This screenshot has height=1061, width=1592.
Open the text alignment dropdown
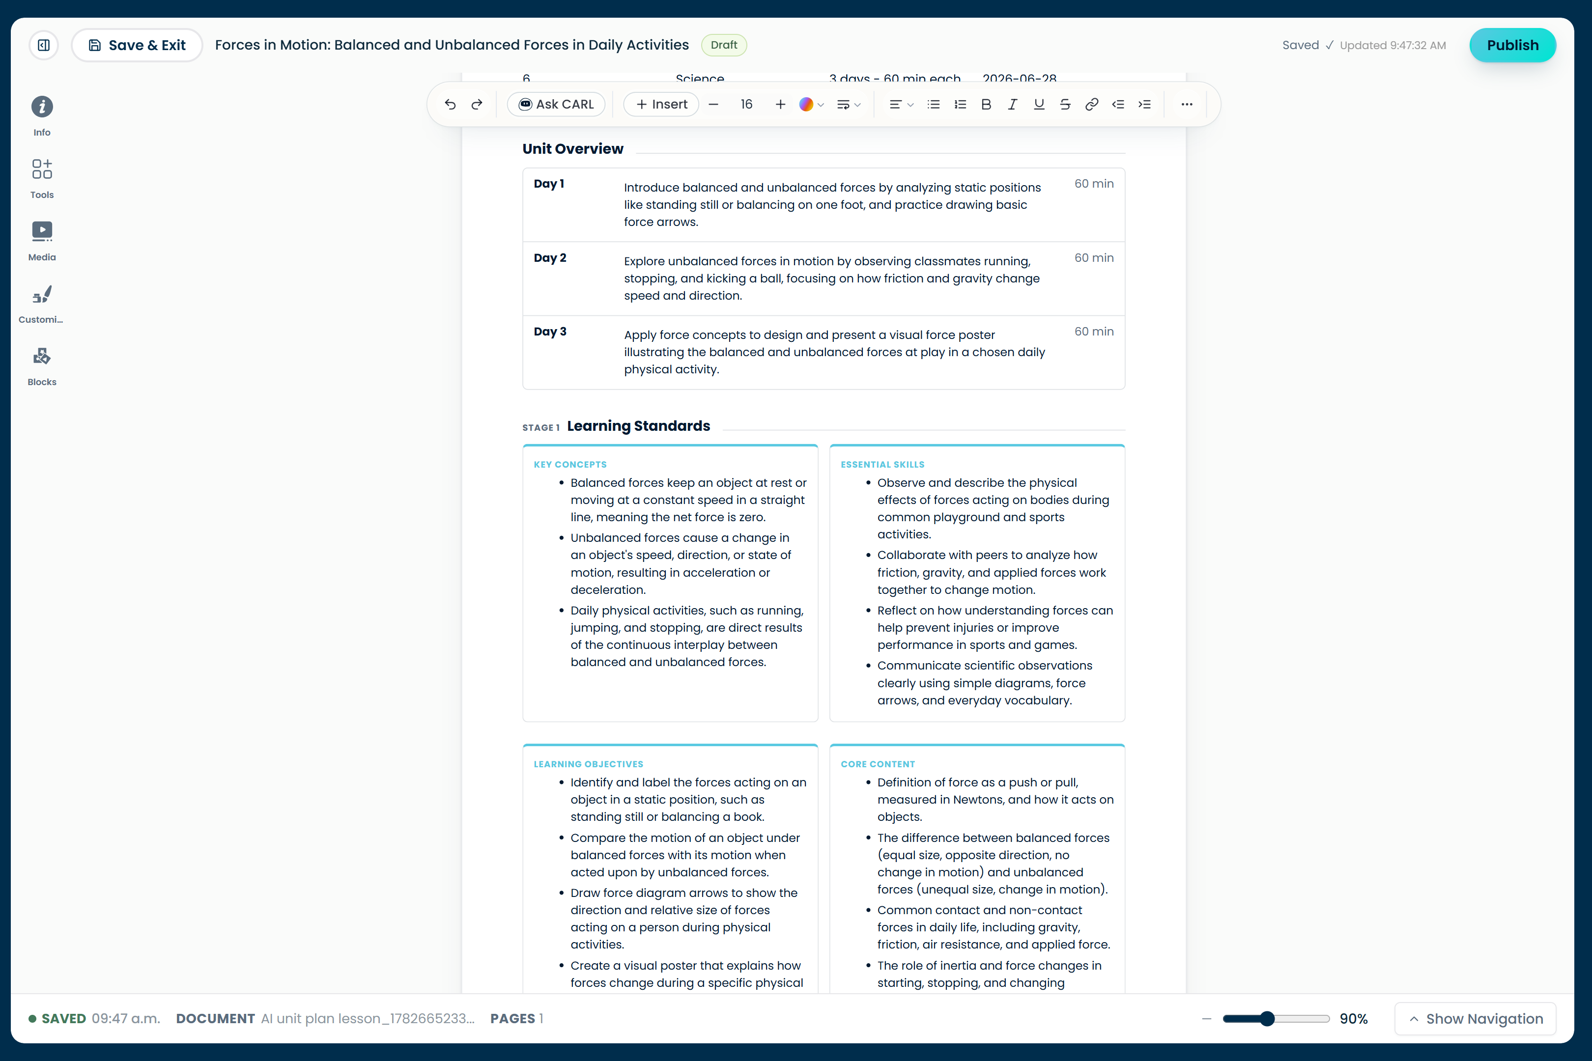pos(901,104)
